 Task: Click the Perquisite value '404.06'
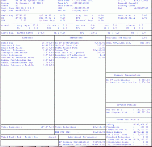coord(144,127)
